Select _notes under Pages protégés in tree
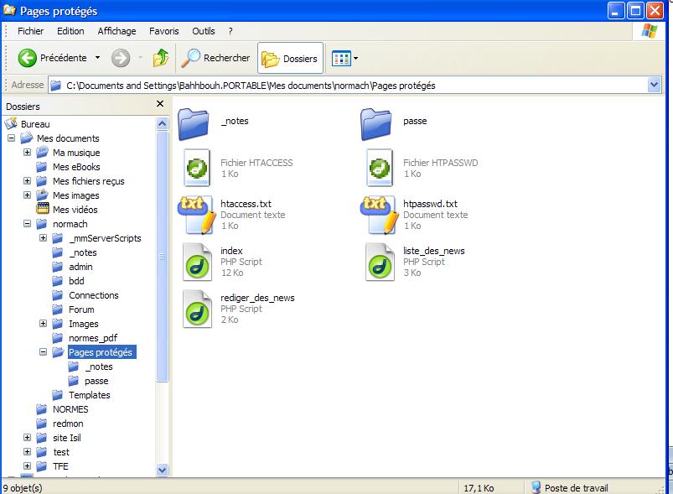 point(99,367)
